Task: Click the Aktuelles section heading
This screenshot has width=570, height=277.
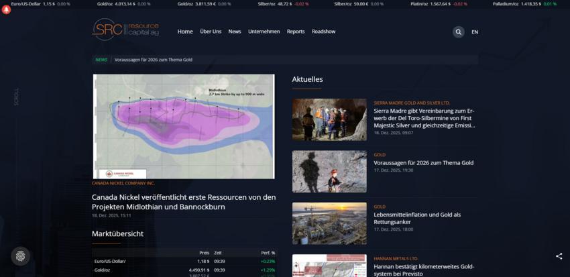Action: coord(307,79)
